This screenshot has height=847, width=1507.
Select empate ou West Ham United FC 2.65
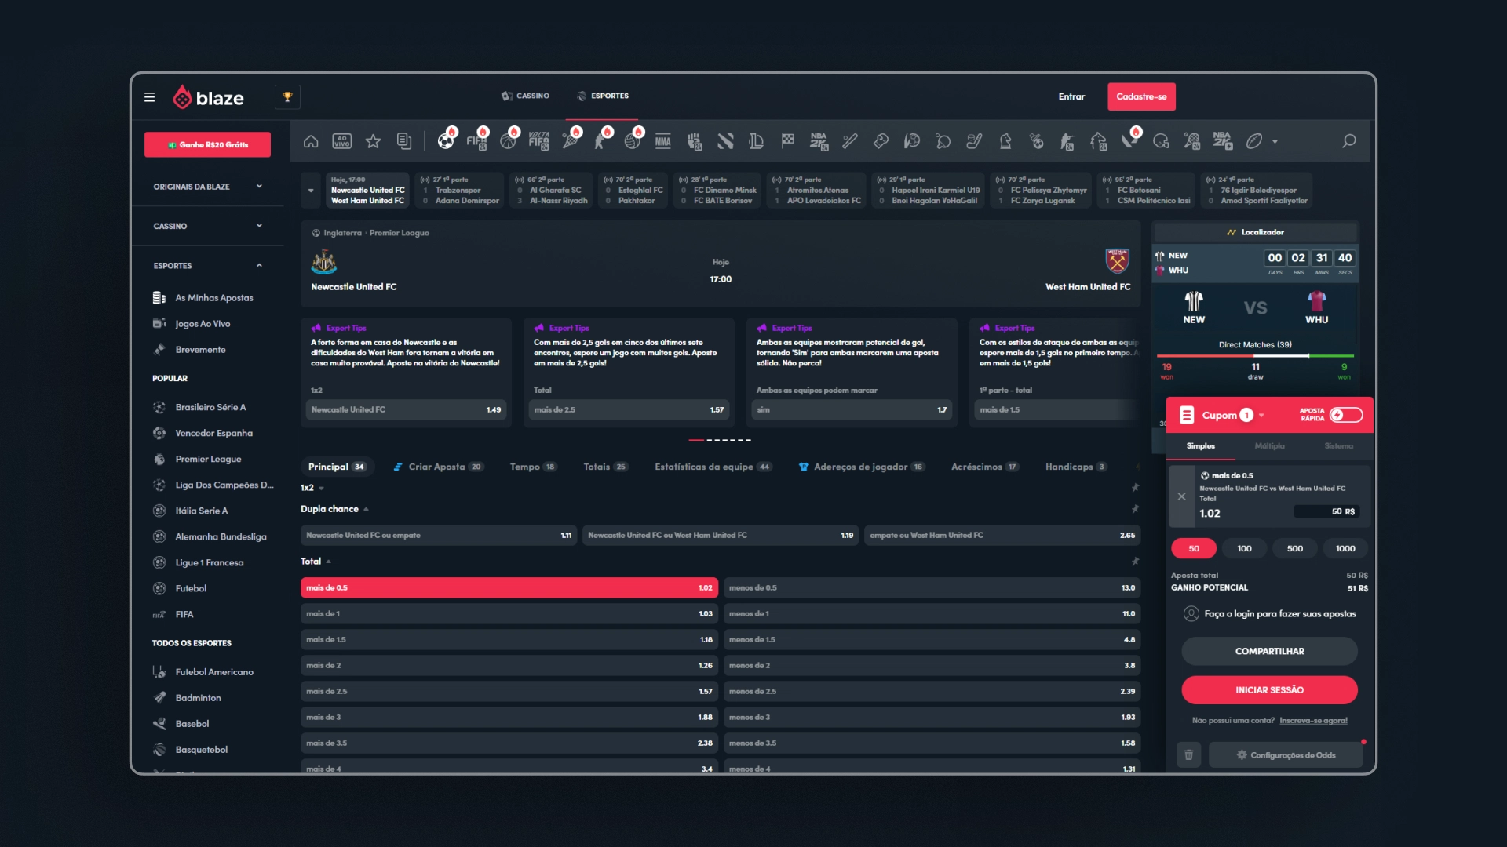pyautogui.click(x=1002, y=536)
